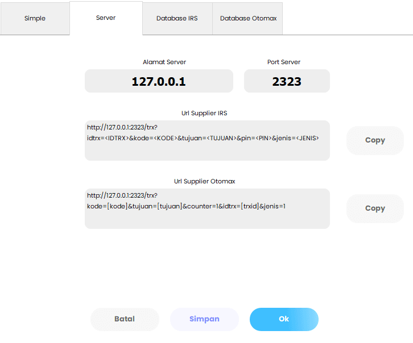Viewport: 413px width, 343px height.
Task: Copy the Url Supplier Otomax address
Action: tap(375, 208)
